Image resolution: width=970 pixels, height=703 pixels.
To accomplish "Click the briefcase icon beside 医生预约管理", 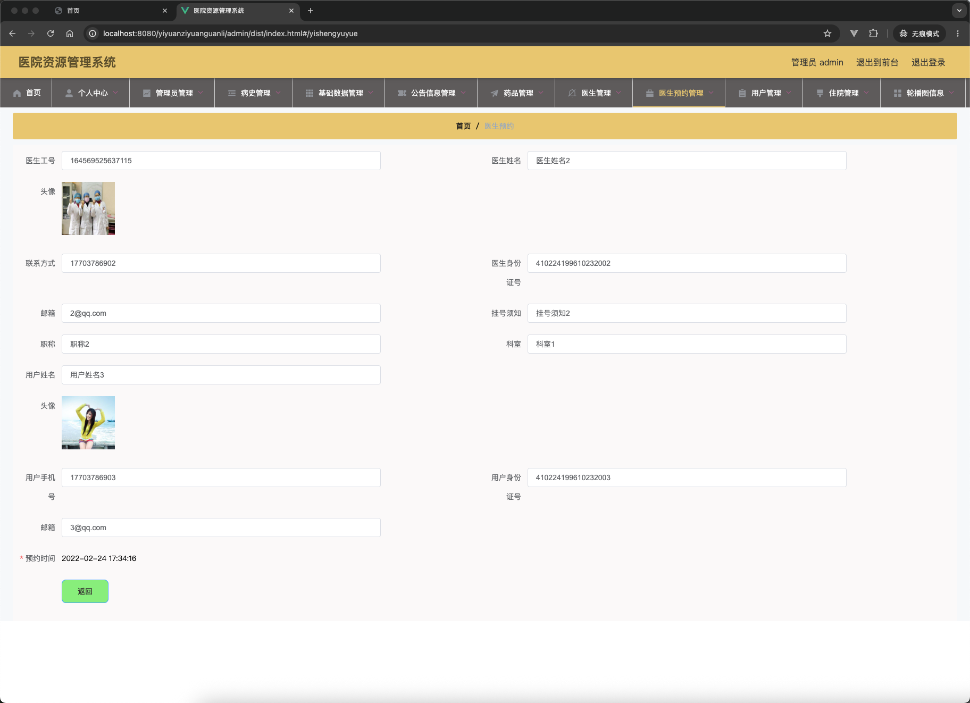I will pyautogui.click(x=650, y=93).
